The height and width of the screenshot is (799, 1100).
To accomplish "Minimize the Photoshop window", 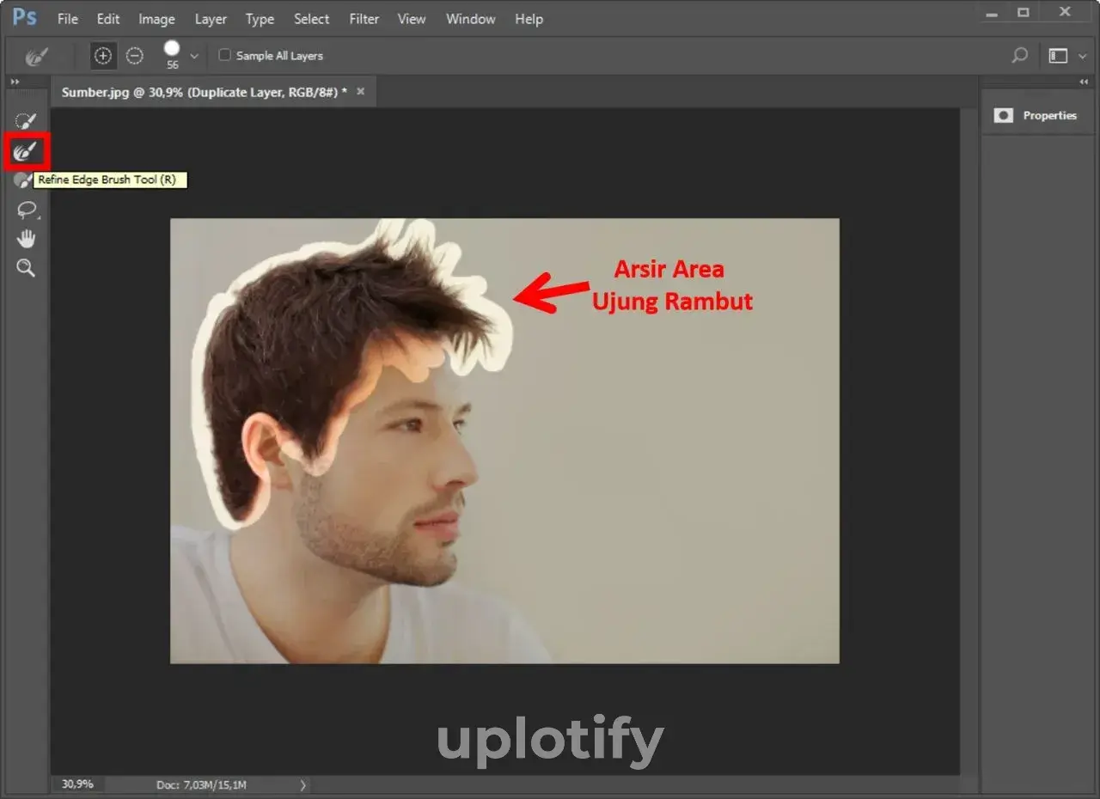I will (x=993, y=13).
